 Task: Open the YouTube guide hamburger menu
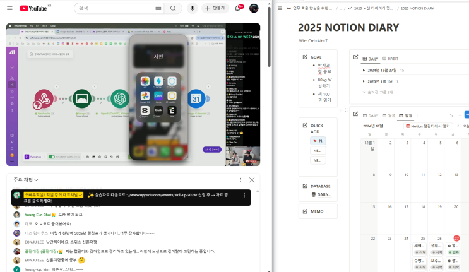tap(9, 8)
